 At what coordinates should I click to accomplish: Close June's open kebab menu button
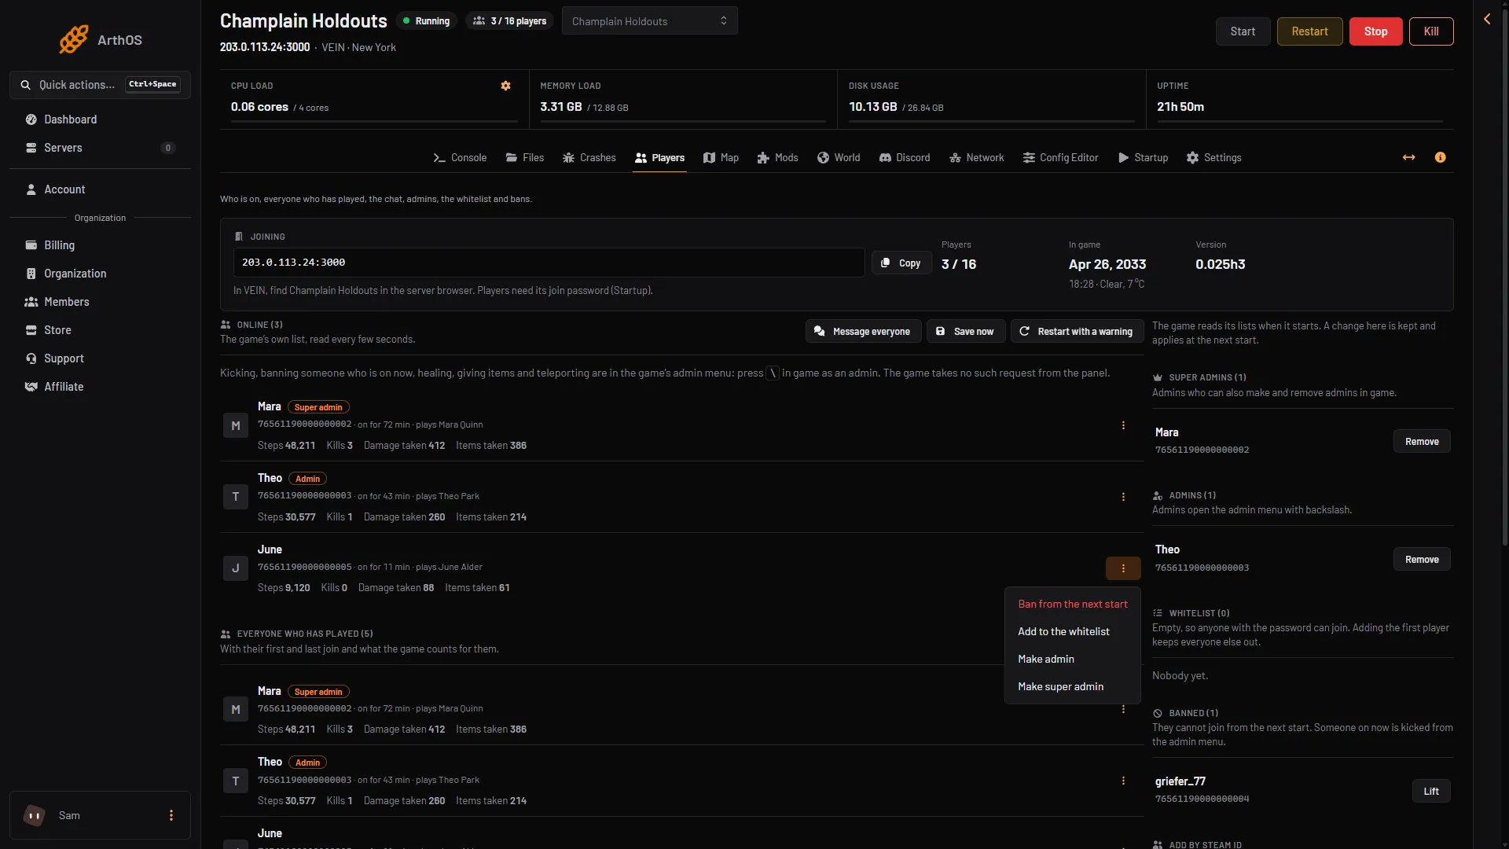click(x=1123, y=568)
